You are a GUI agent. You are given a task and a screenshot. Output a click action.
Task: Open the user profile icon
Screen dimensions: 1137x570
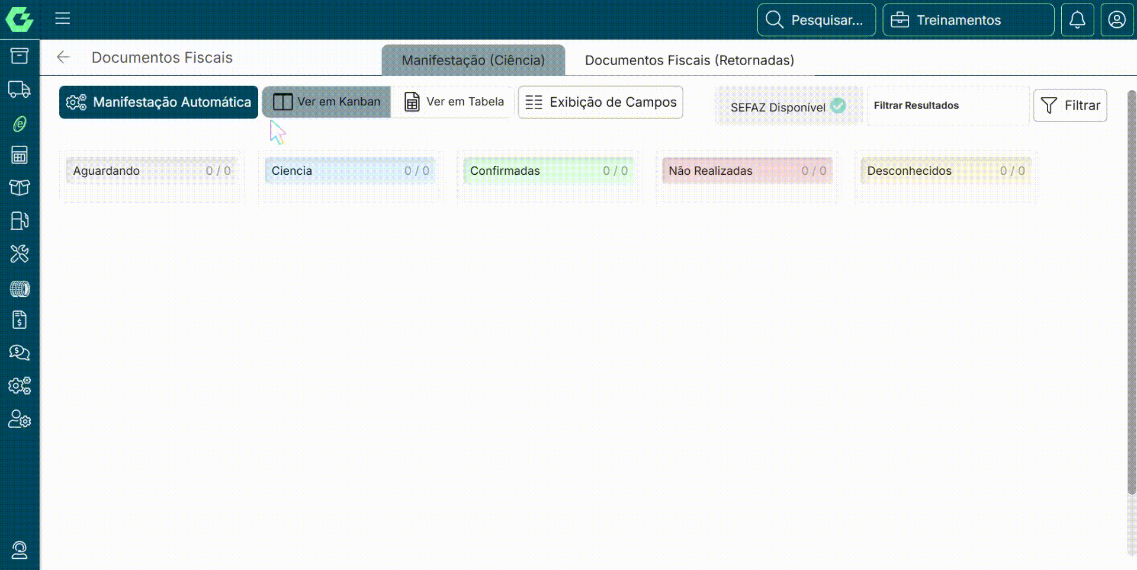pyautogui.click(x=1117, y=20)
